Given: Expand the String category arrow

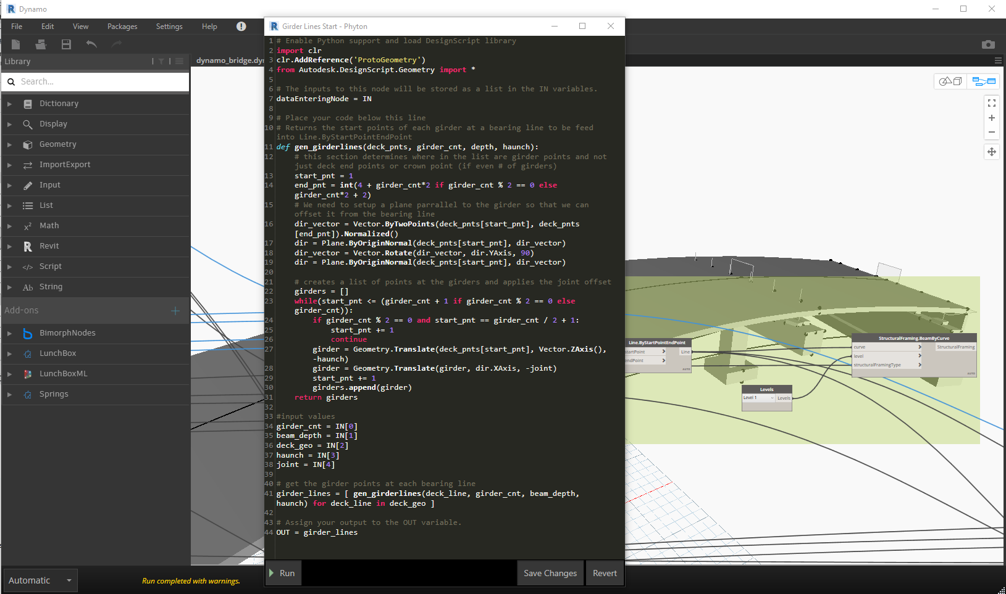Looking at the screenshot, I should [9, 287].
